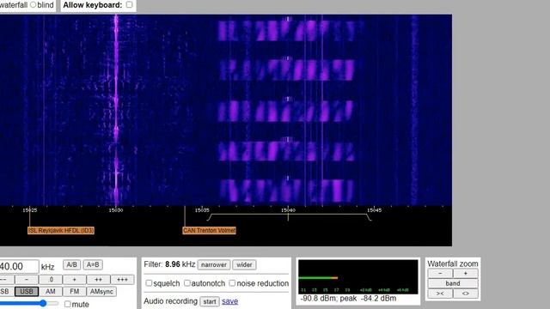Open the save recording link
550x309 pixels.
point(229,301)
